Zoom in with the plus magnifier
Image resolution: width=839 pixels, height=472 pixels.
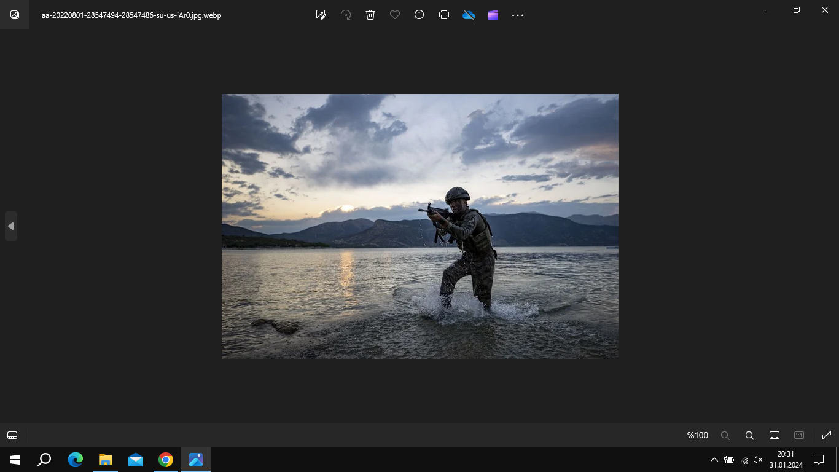[x=750, y=435]
